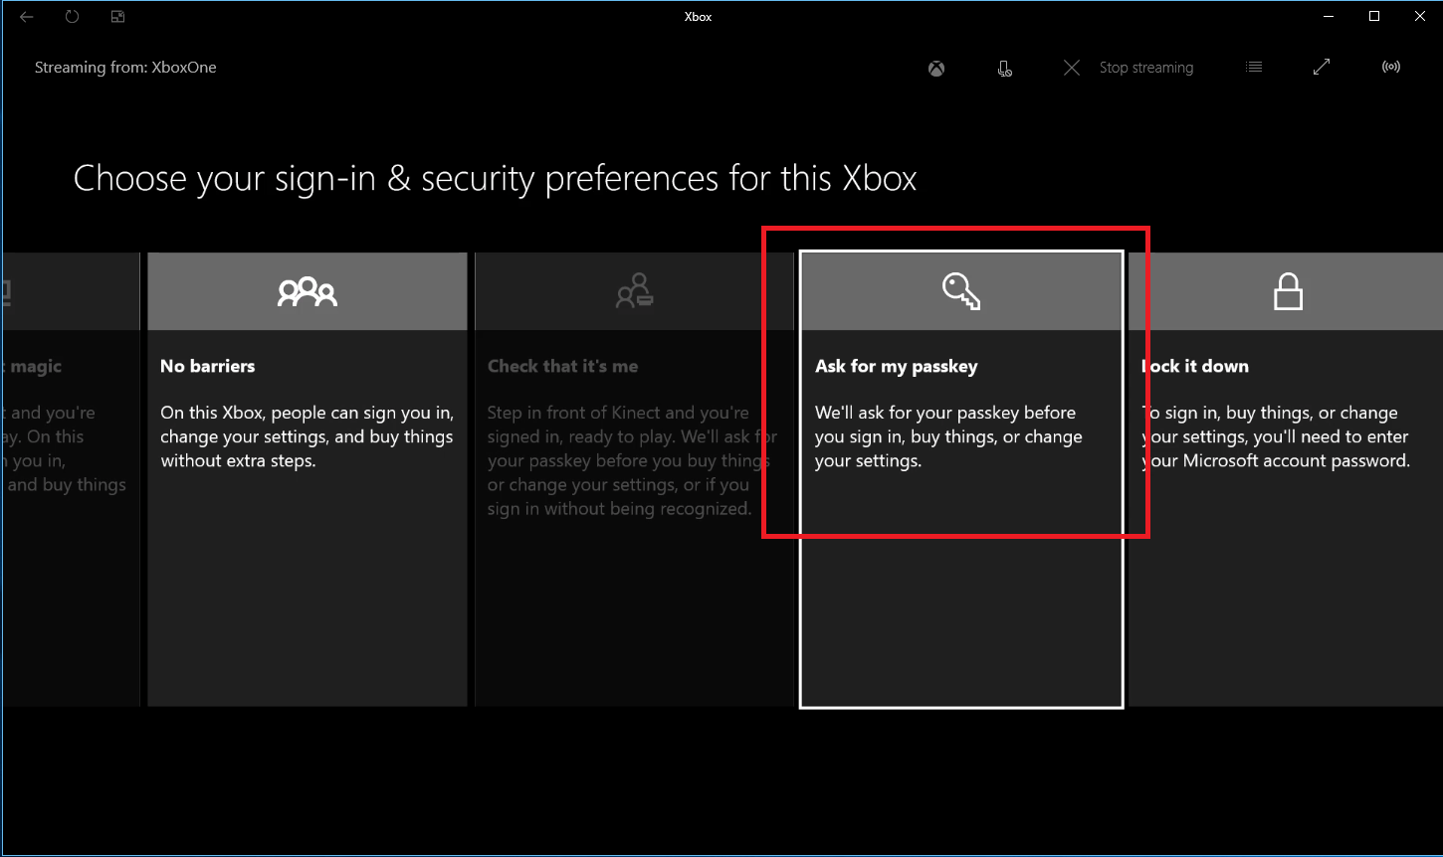Minimize the Xbox window
Screen dimensions: 1443x857
pyautogui.click(x=1329, y=16)
